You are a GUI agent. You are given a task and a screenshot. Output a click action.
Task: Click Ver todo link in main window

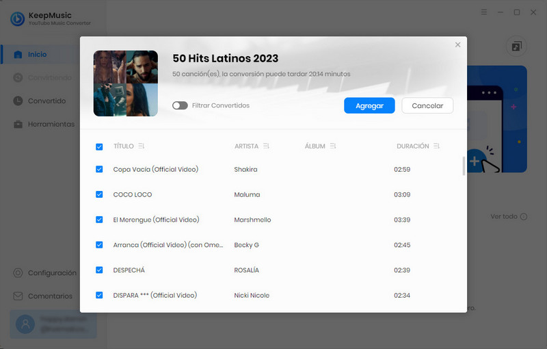pyautogui.click(x=504, y=216)
